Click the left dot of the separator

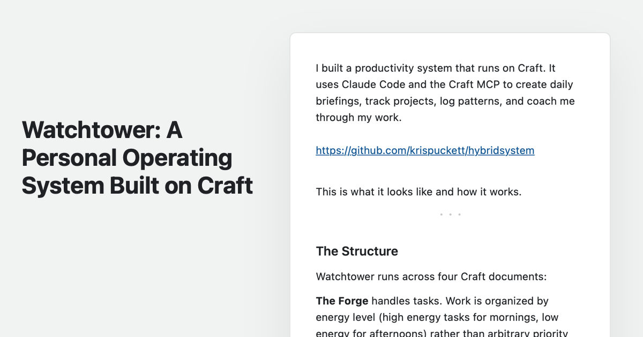[441, 215]
